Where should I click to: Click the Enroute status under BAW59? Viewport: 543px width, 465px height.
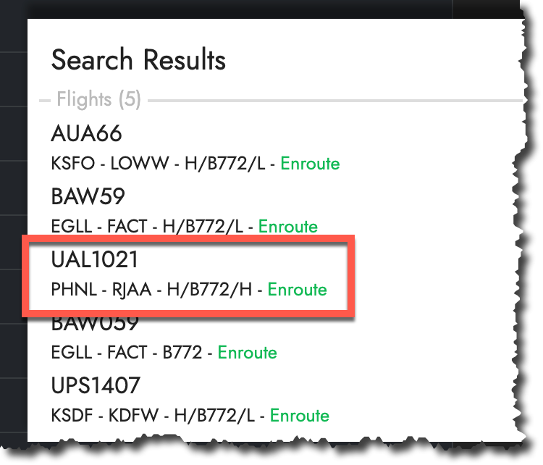[x=288, y=227]
